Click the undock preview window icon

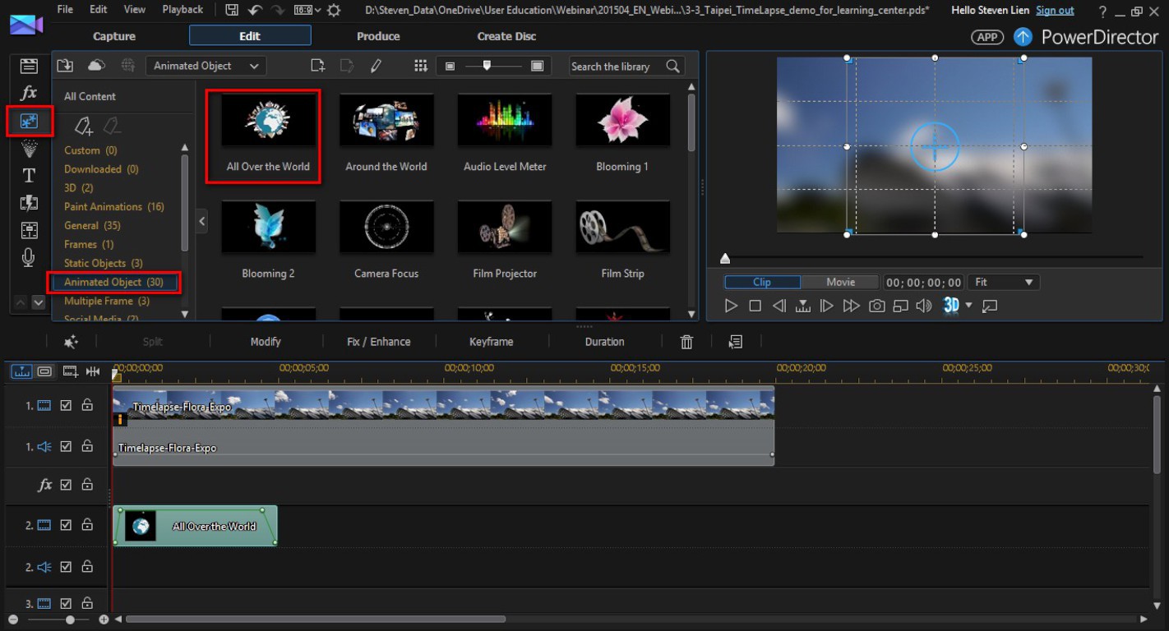coord(990,306)
